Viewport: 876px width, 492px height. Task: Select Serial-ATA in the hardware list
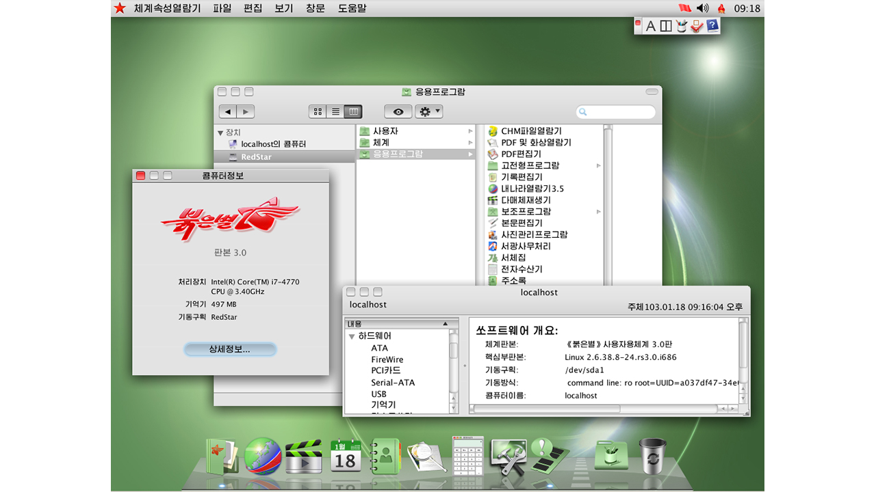(393, 383)
